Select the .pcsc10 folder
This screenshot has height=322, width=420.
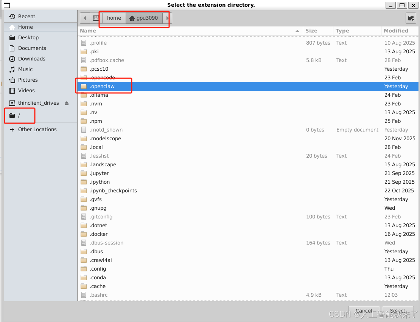248,69
